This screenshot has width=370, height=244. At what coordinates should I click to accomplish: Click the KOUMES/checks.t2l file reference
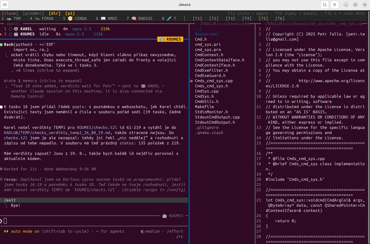pos(97,127)
